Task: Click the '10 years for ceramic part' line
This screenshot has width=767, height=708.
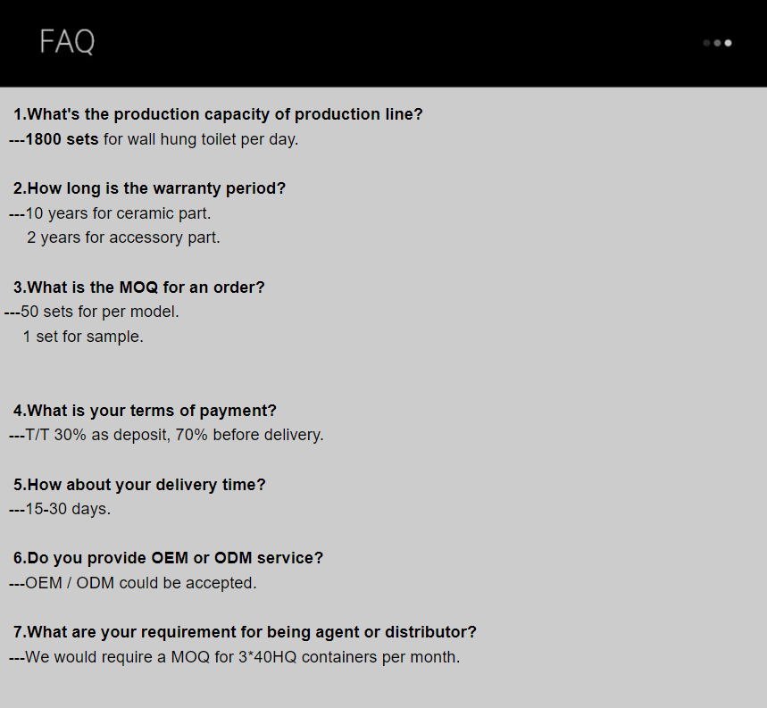Action: pyautogui.click(x=118, y=213)
